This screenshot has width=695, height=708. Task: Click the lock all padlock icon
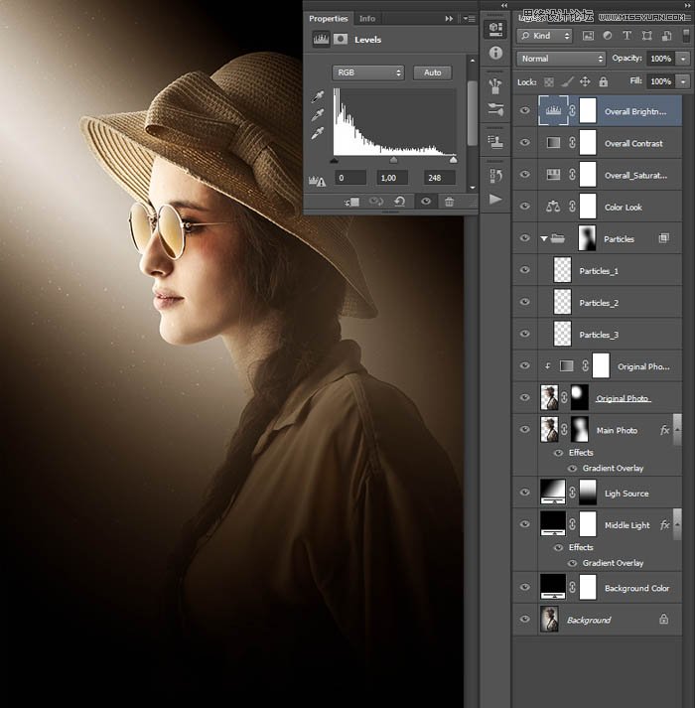click(x=604, y=81)
